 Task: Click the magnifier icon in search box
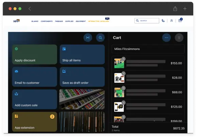tap(137, 21)
